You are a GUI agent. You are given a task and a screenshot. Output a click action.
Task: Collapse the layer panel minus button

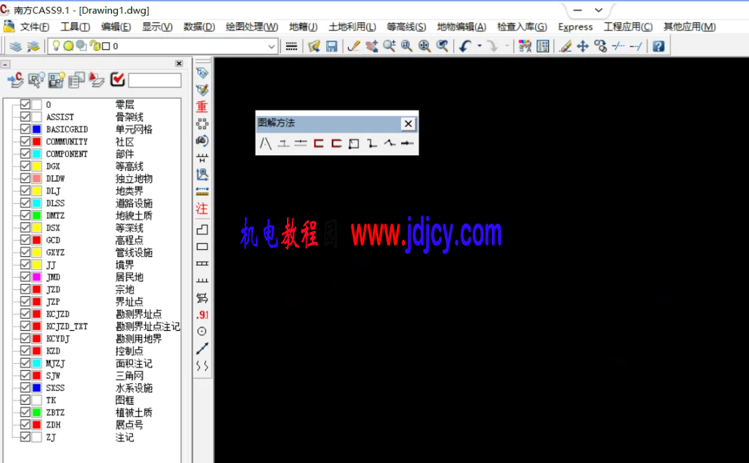coord(5,64)
